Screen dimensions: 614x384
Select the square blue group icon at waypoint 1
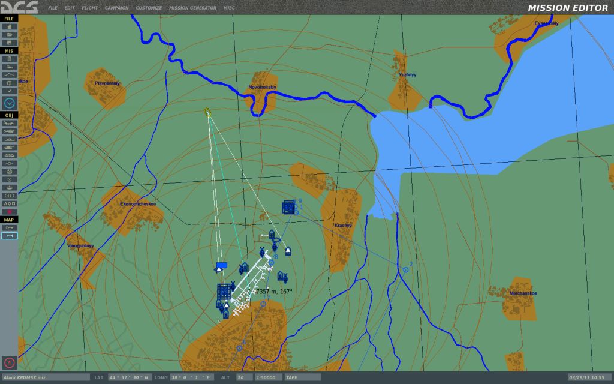[x=288, y=207]
